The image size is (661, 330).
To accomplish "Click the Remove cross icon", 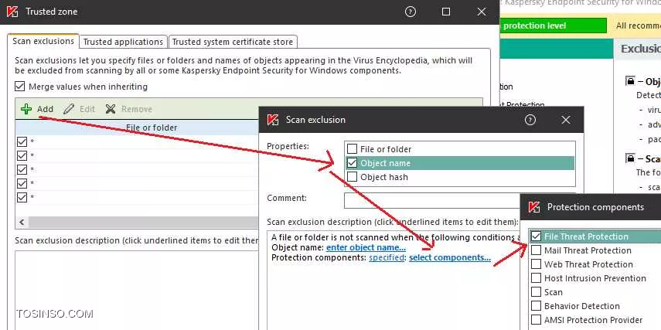I will click(x=111, y=109).
